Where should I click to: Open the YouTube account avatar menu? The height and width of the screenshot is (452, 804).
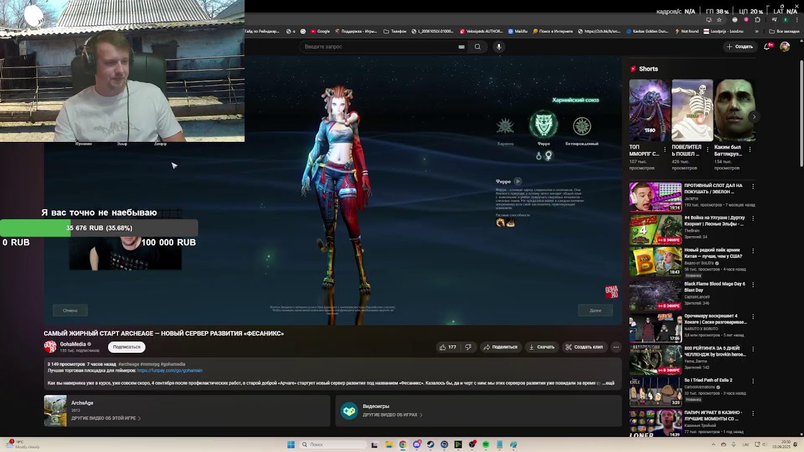coord(785,46)
